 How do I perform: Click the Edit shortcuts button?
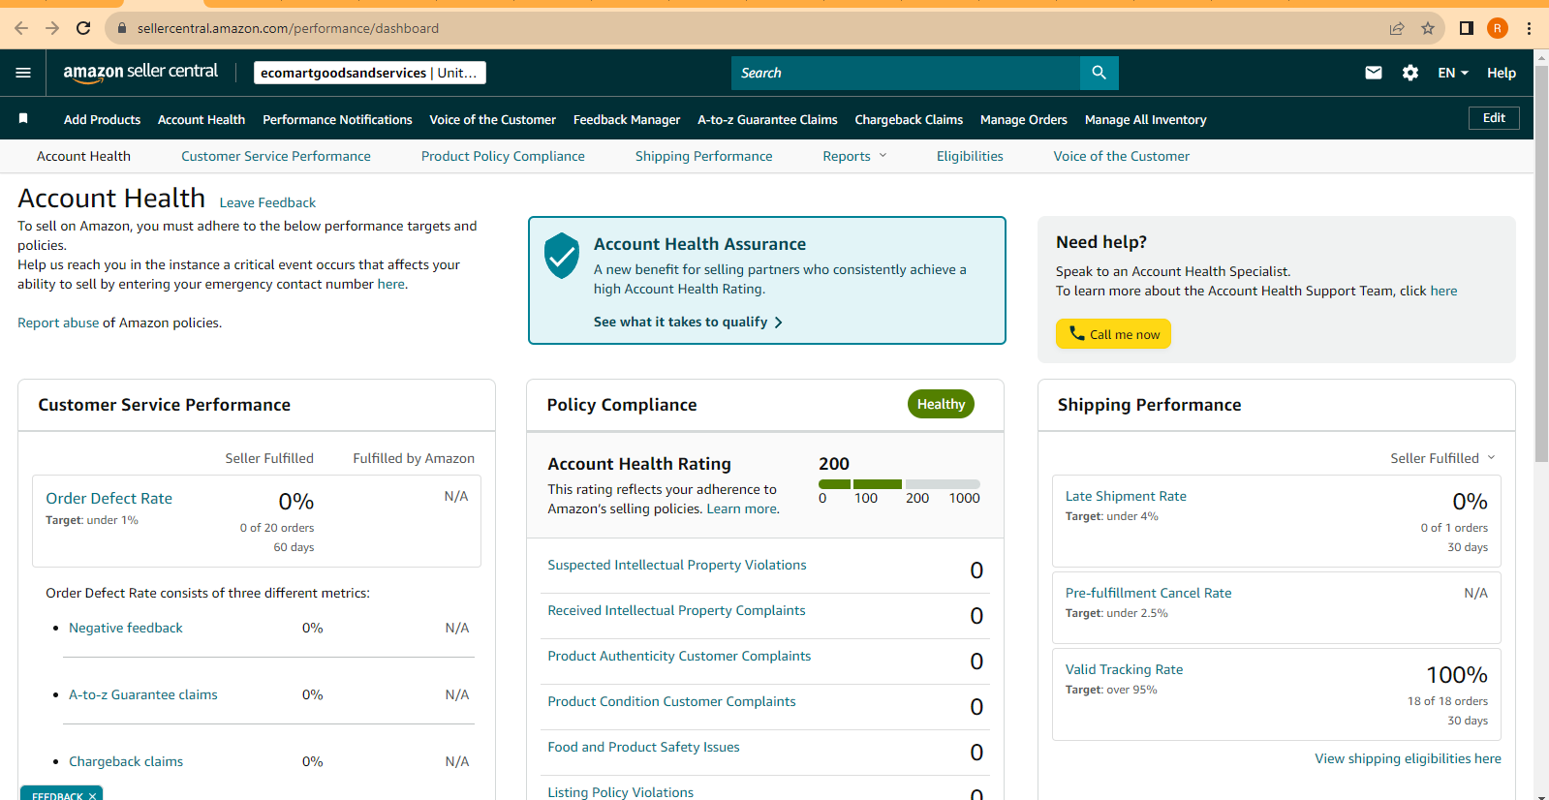(x=1494, y=118)
